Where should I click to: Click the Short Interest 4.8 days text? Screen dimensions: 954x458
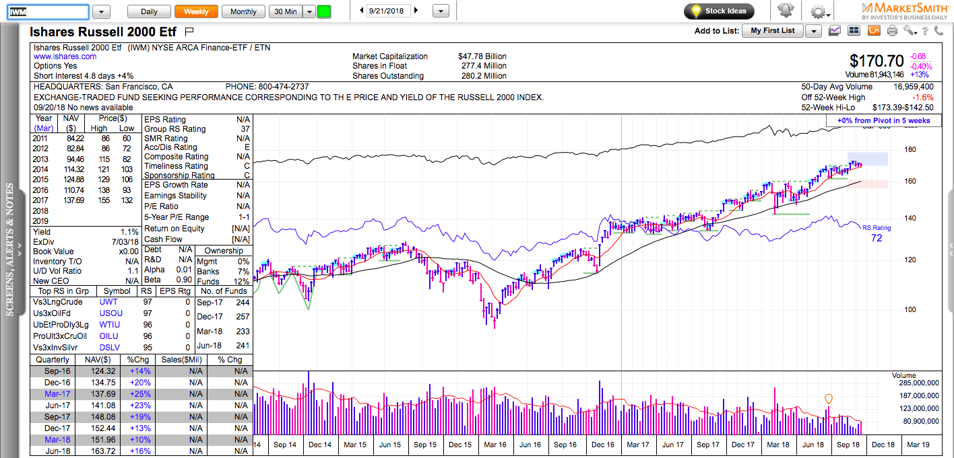click(84, 76)
